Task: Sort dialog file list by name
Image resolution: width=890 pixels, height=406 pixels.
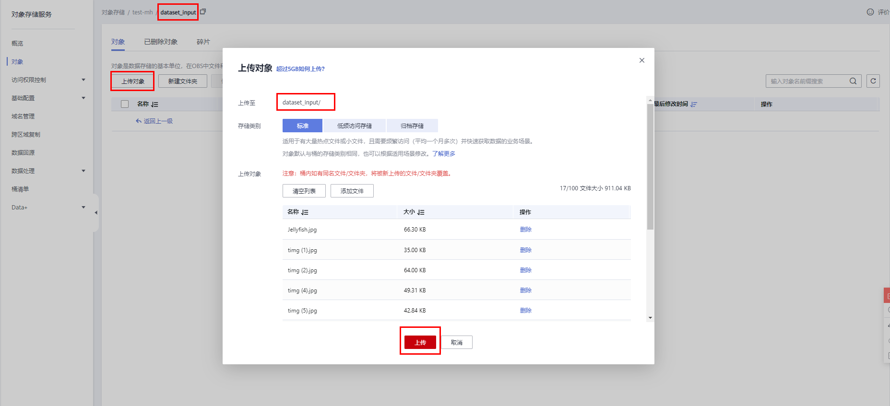Action: pos(305,212)
